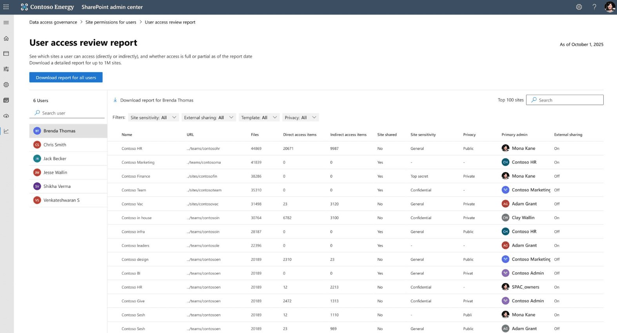The width and height of the screenshot is (617, 333).
Task: Expand the External sharing filter dropdown
Action: (x=209, y=118)
